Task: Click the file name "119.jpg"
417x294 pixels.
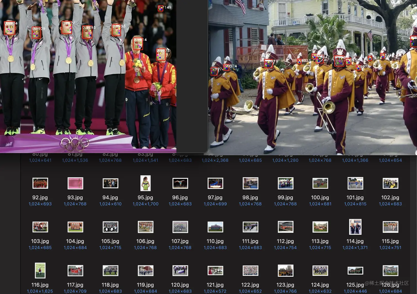Action: pos(145,285)
